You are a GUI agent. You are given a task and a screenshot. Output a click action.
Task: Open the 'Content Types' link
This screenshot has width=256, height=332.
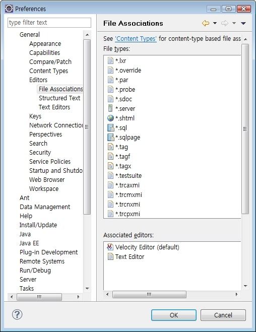(136, 39)
